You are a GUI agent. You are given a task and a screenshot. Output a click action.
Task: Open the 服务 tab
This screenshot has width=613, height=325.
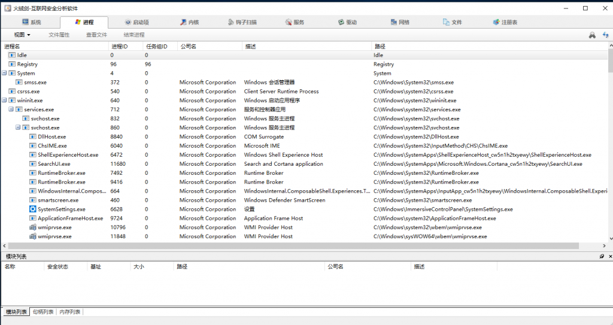295,22
